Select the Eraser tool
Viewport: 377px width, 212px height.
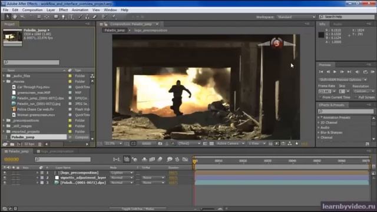(x=94, y=16)
